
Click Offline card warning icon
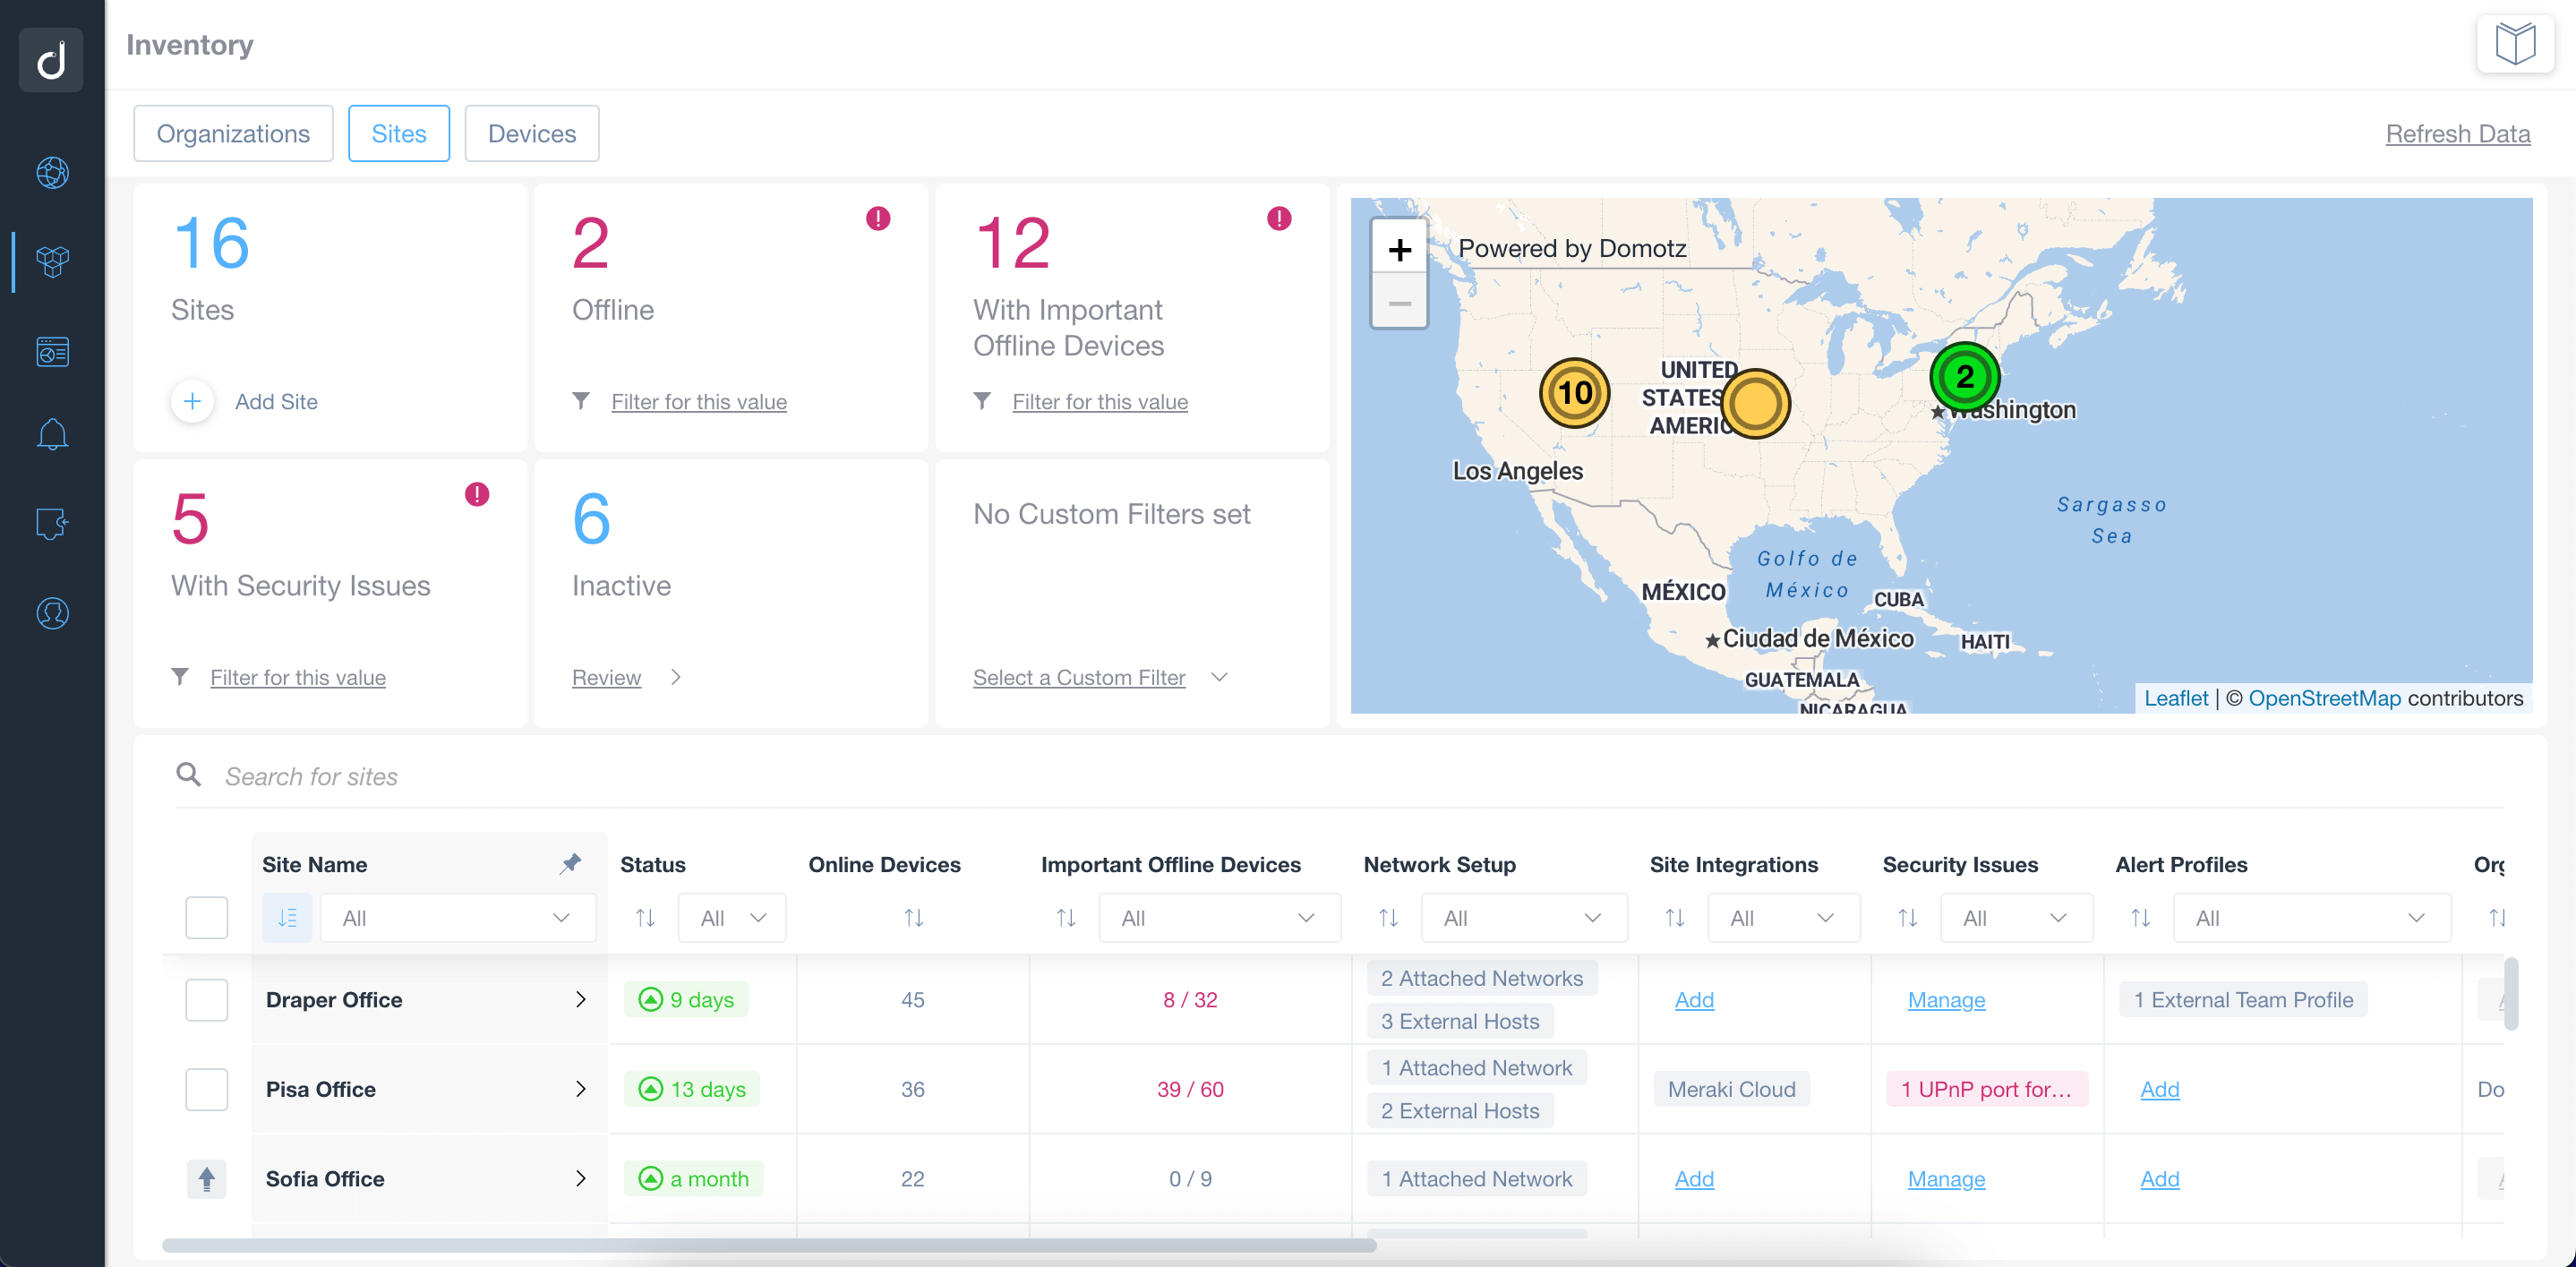(878, 218)
